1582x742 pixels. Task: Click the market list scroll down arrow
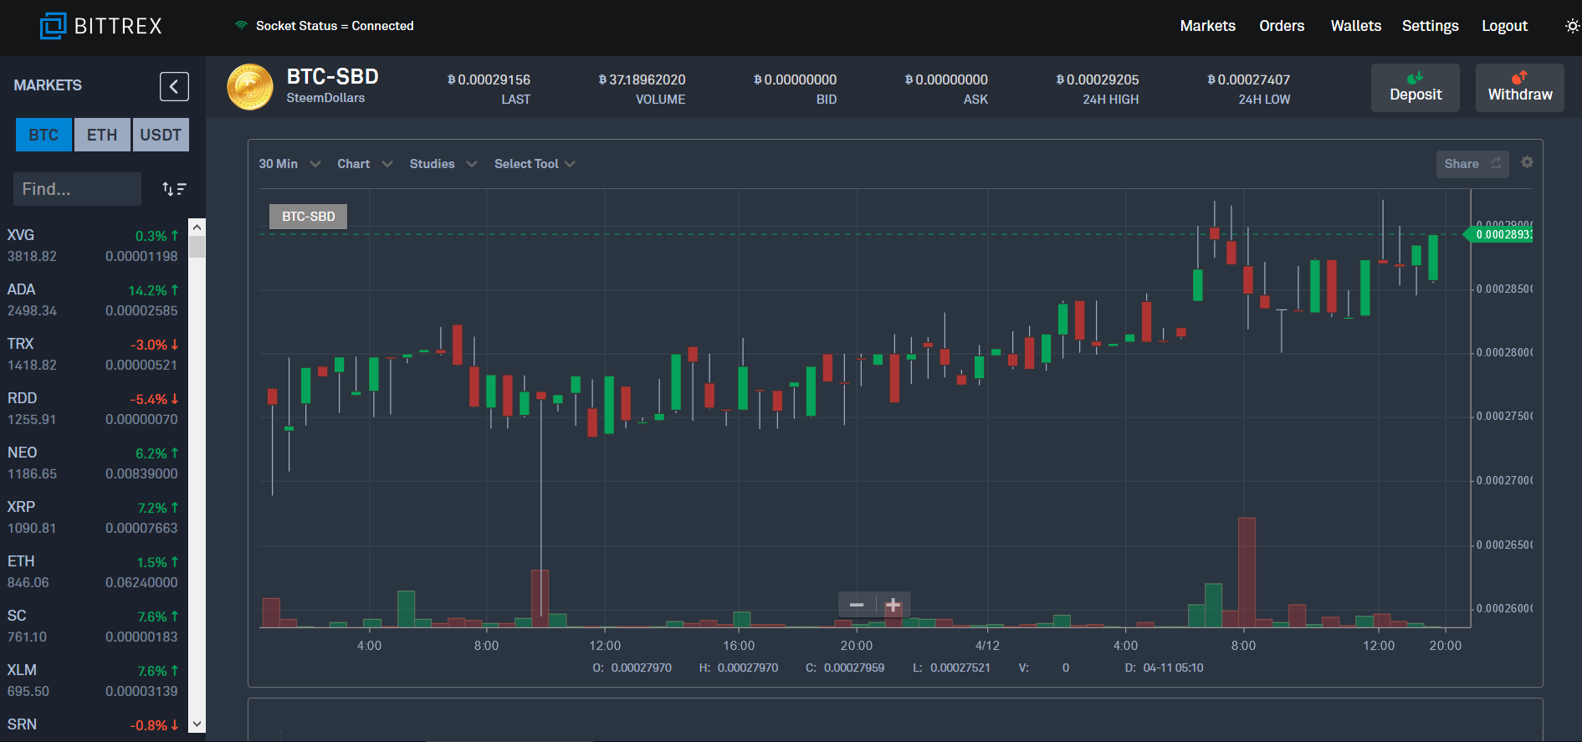coord(197,724)
